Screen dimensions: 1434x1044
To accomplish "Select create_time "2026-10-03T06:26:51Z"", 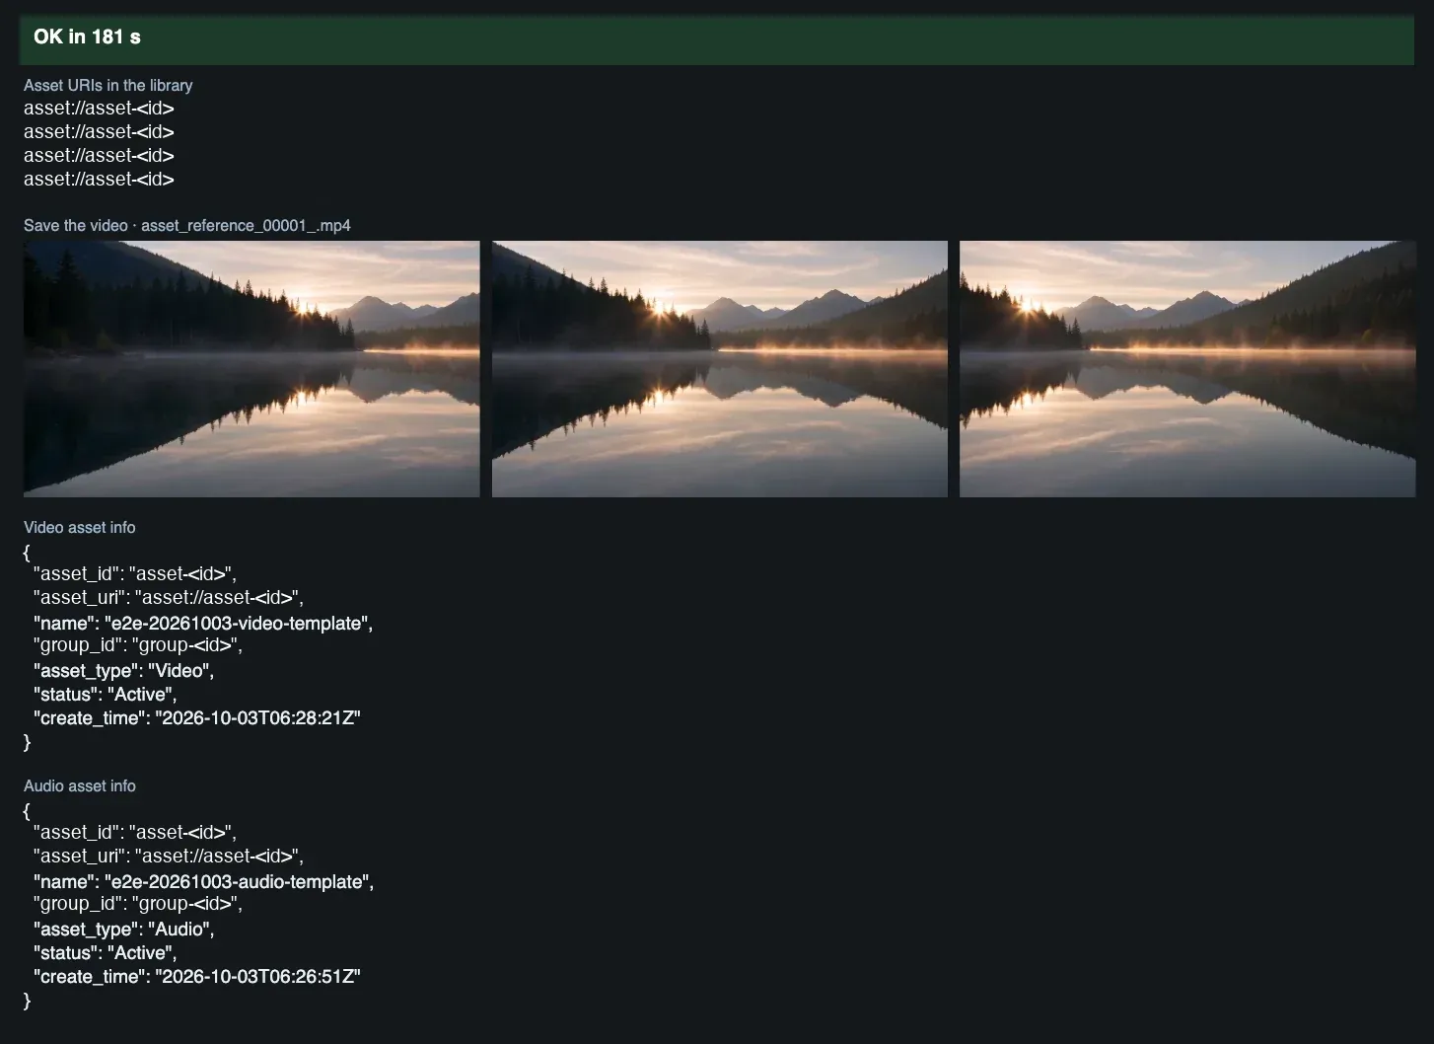I will [x=257, y=977].
